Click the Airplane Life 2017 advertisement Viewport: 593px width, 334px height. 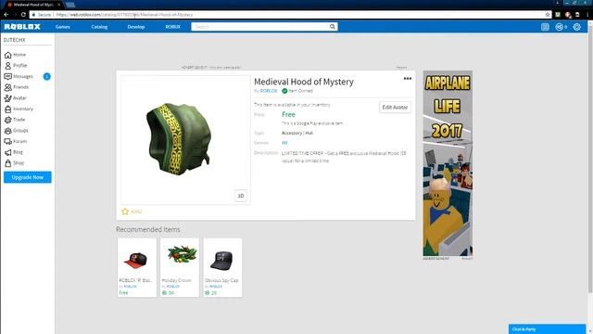pyautogui.click(x=448, y=163)
